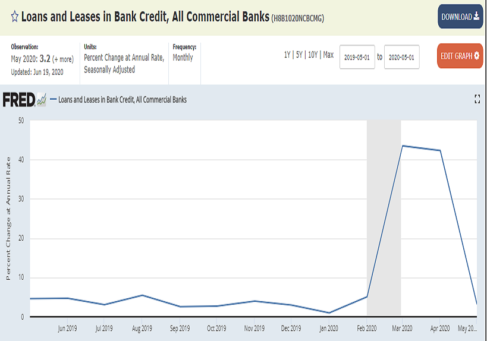Click the Jan 2020 x-axis label
Screen dimensions: 487x341
pyautogui.click(x=329, y=329)
